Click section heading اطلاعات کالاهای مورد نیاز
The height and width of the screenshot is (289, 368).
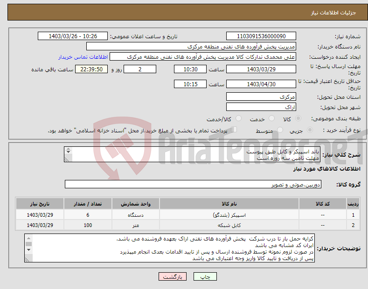click(326, 169)
